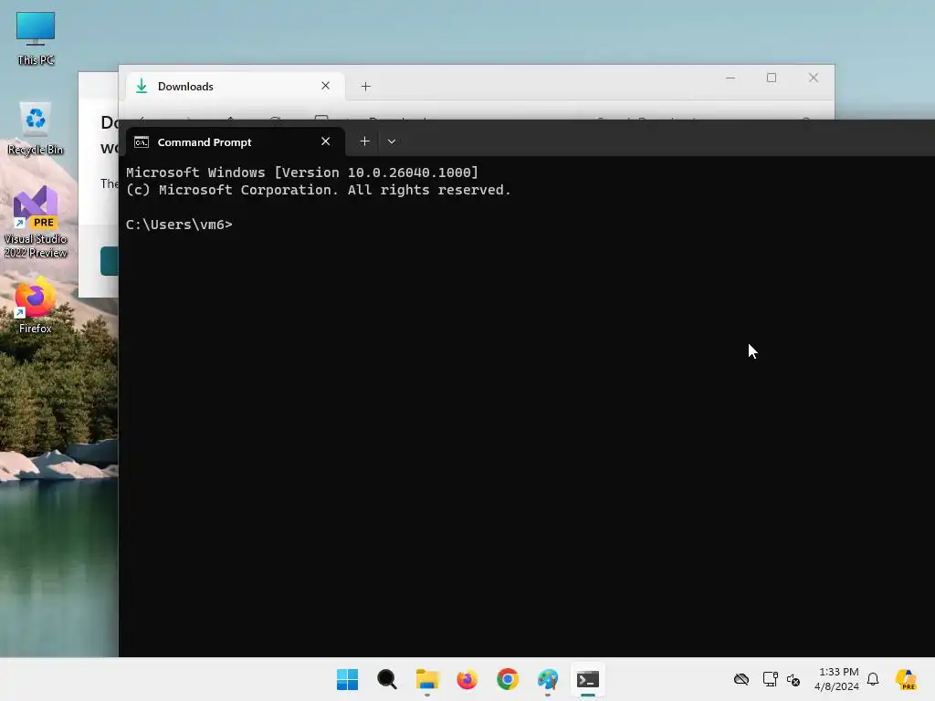
Task: Click the Command Prompt tab icon
Action: click(142, 141)
